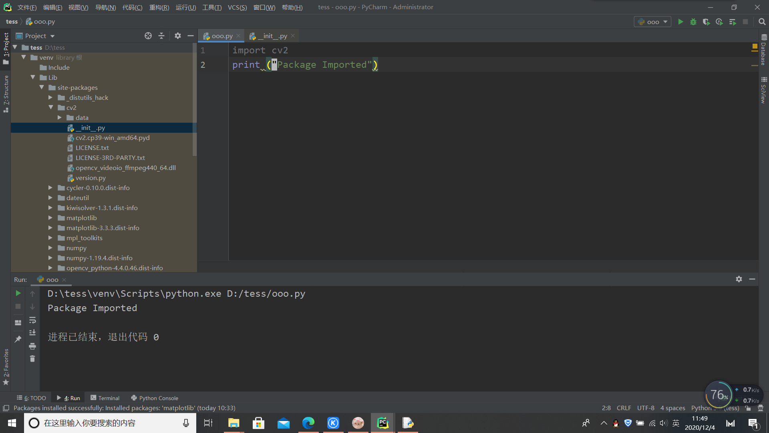The width and height of the screenshot is (769, 433).
Task: Collapse the cv2 folder in the tree
Action: pyautogui.click(x=51, y=107)
